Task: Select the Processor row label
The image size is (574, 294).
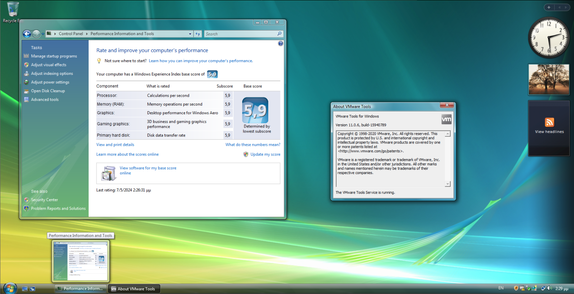Action: [x=107, y=96]
